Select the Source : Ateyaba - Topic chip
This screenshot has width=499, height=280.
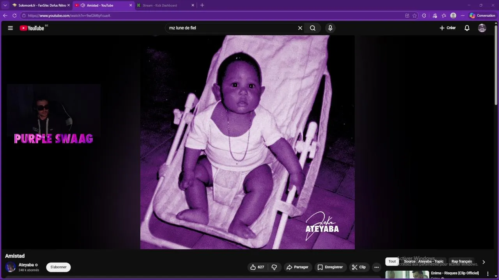point(424,261)
